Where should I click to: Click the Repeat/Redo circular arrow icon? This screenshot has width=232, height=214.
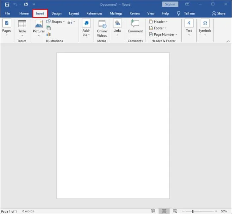pos(26,4)
